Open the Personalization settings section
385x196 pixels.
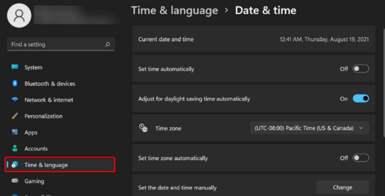pyautogui.click(x=43, y=116)
